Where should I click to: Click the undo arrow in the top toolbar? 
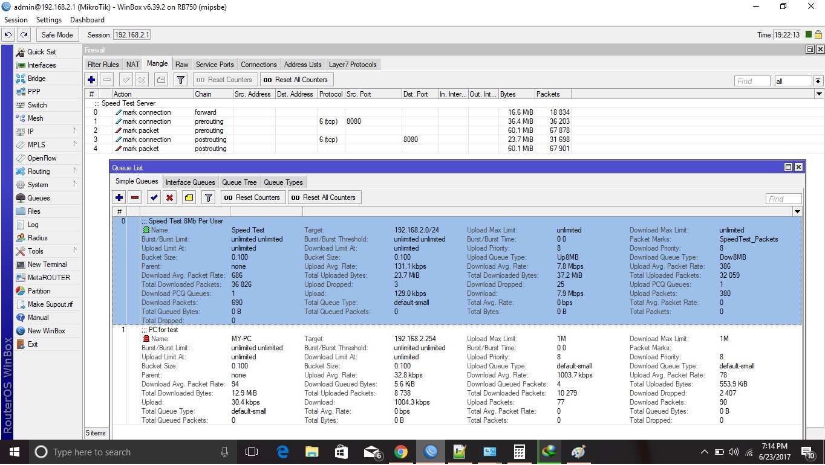click(8, 34)
